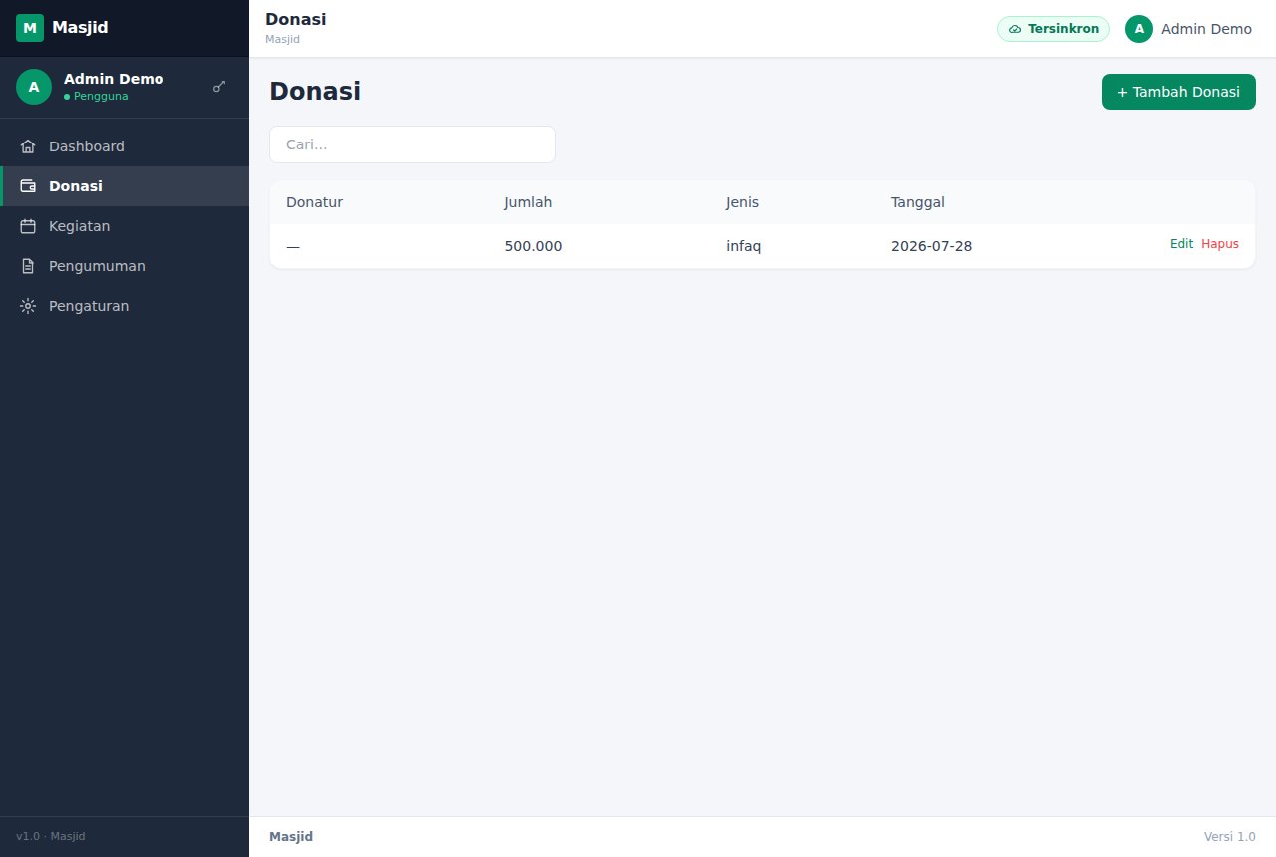
Task: Click the Tanggal column header
Action: tap(918, 202)
